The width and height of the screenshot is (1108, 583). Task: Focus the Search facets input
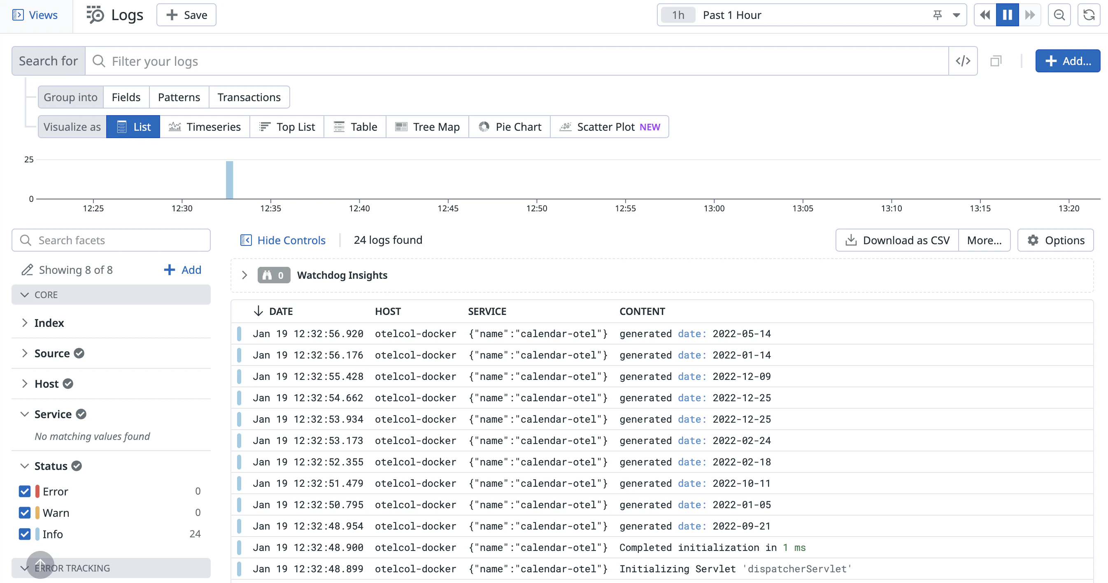click(111, 240)
